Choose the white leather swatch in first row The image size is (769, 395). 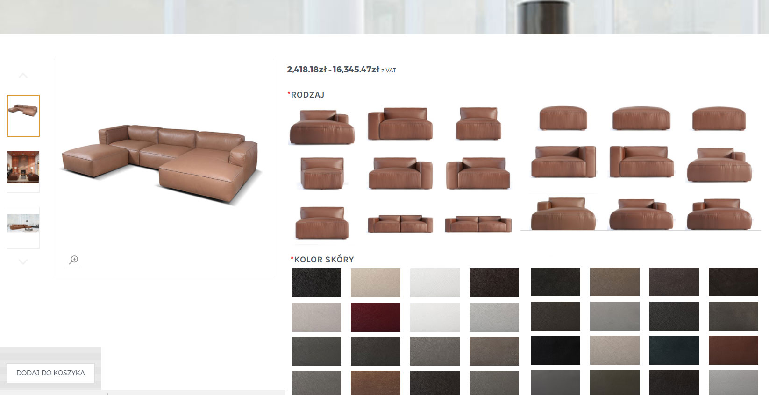click(435, 283)
